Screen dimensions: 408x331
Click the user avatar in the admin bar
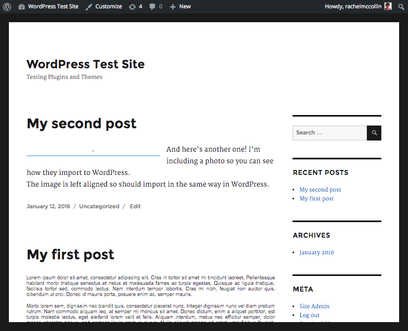coord(387,6)
